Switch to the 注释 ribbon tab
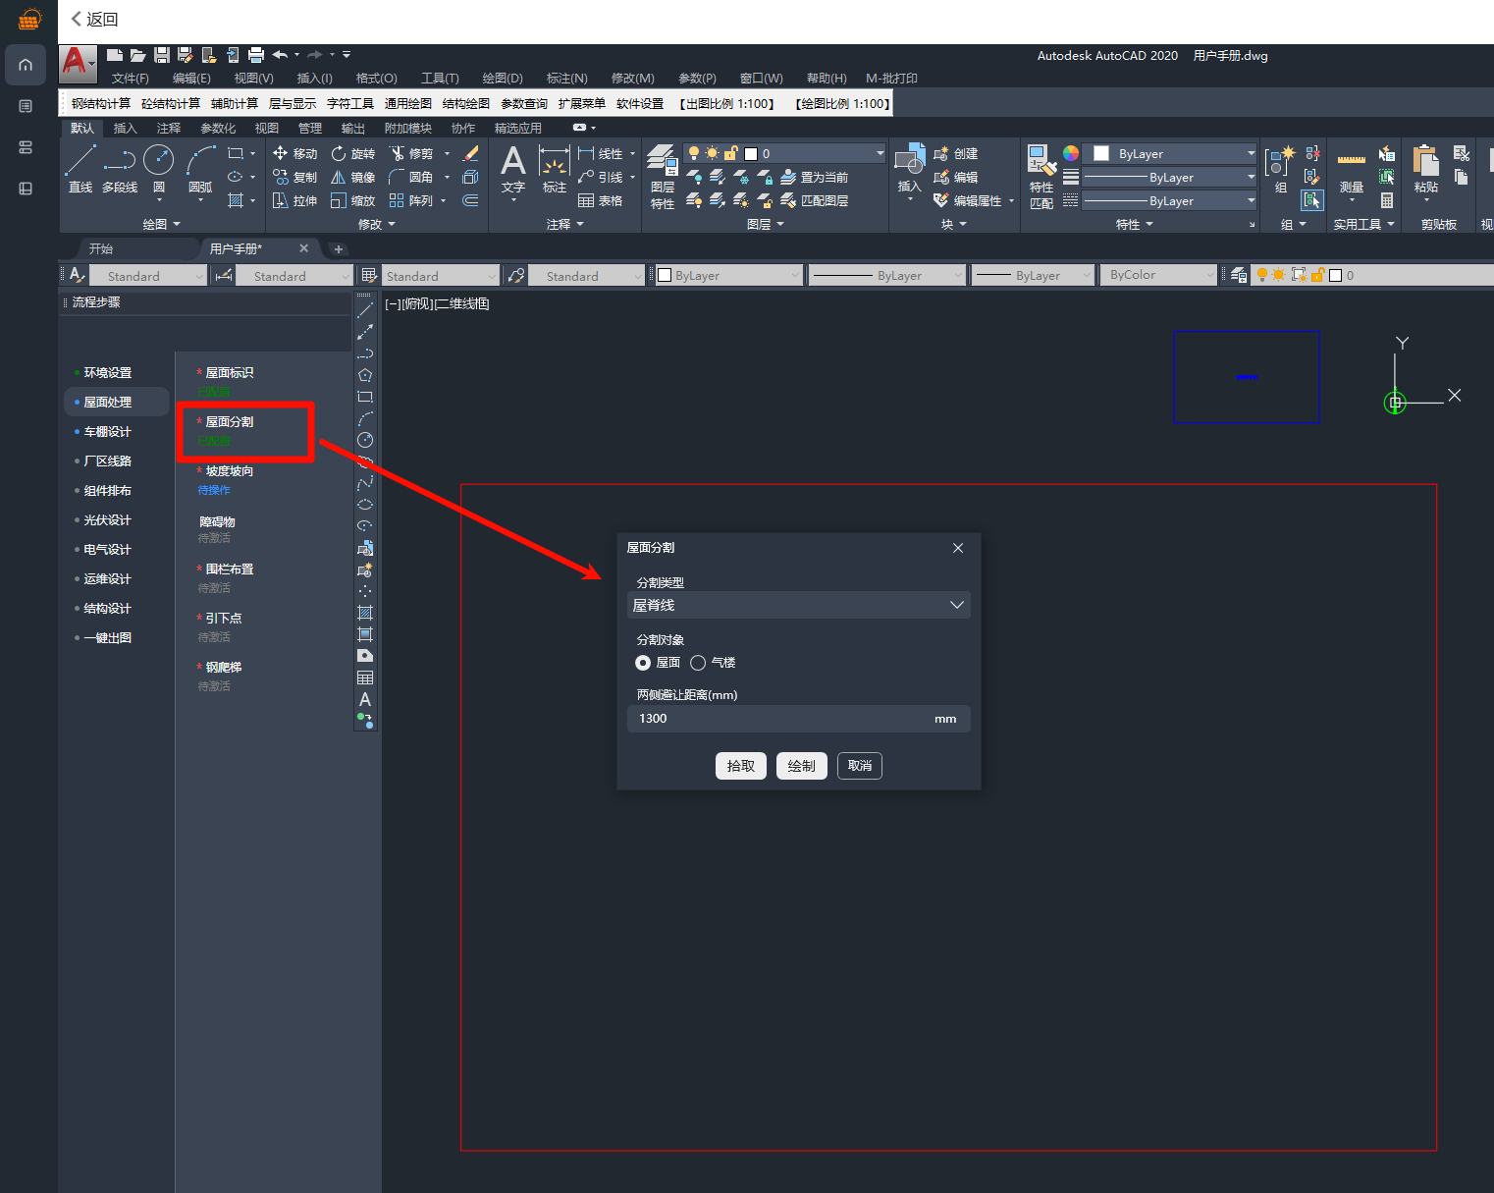Screen dimensions: 1494x1193 point(168,129)
